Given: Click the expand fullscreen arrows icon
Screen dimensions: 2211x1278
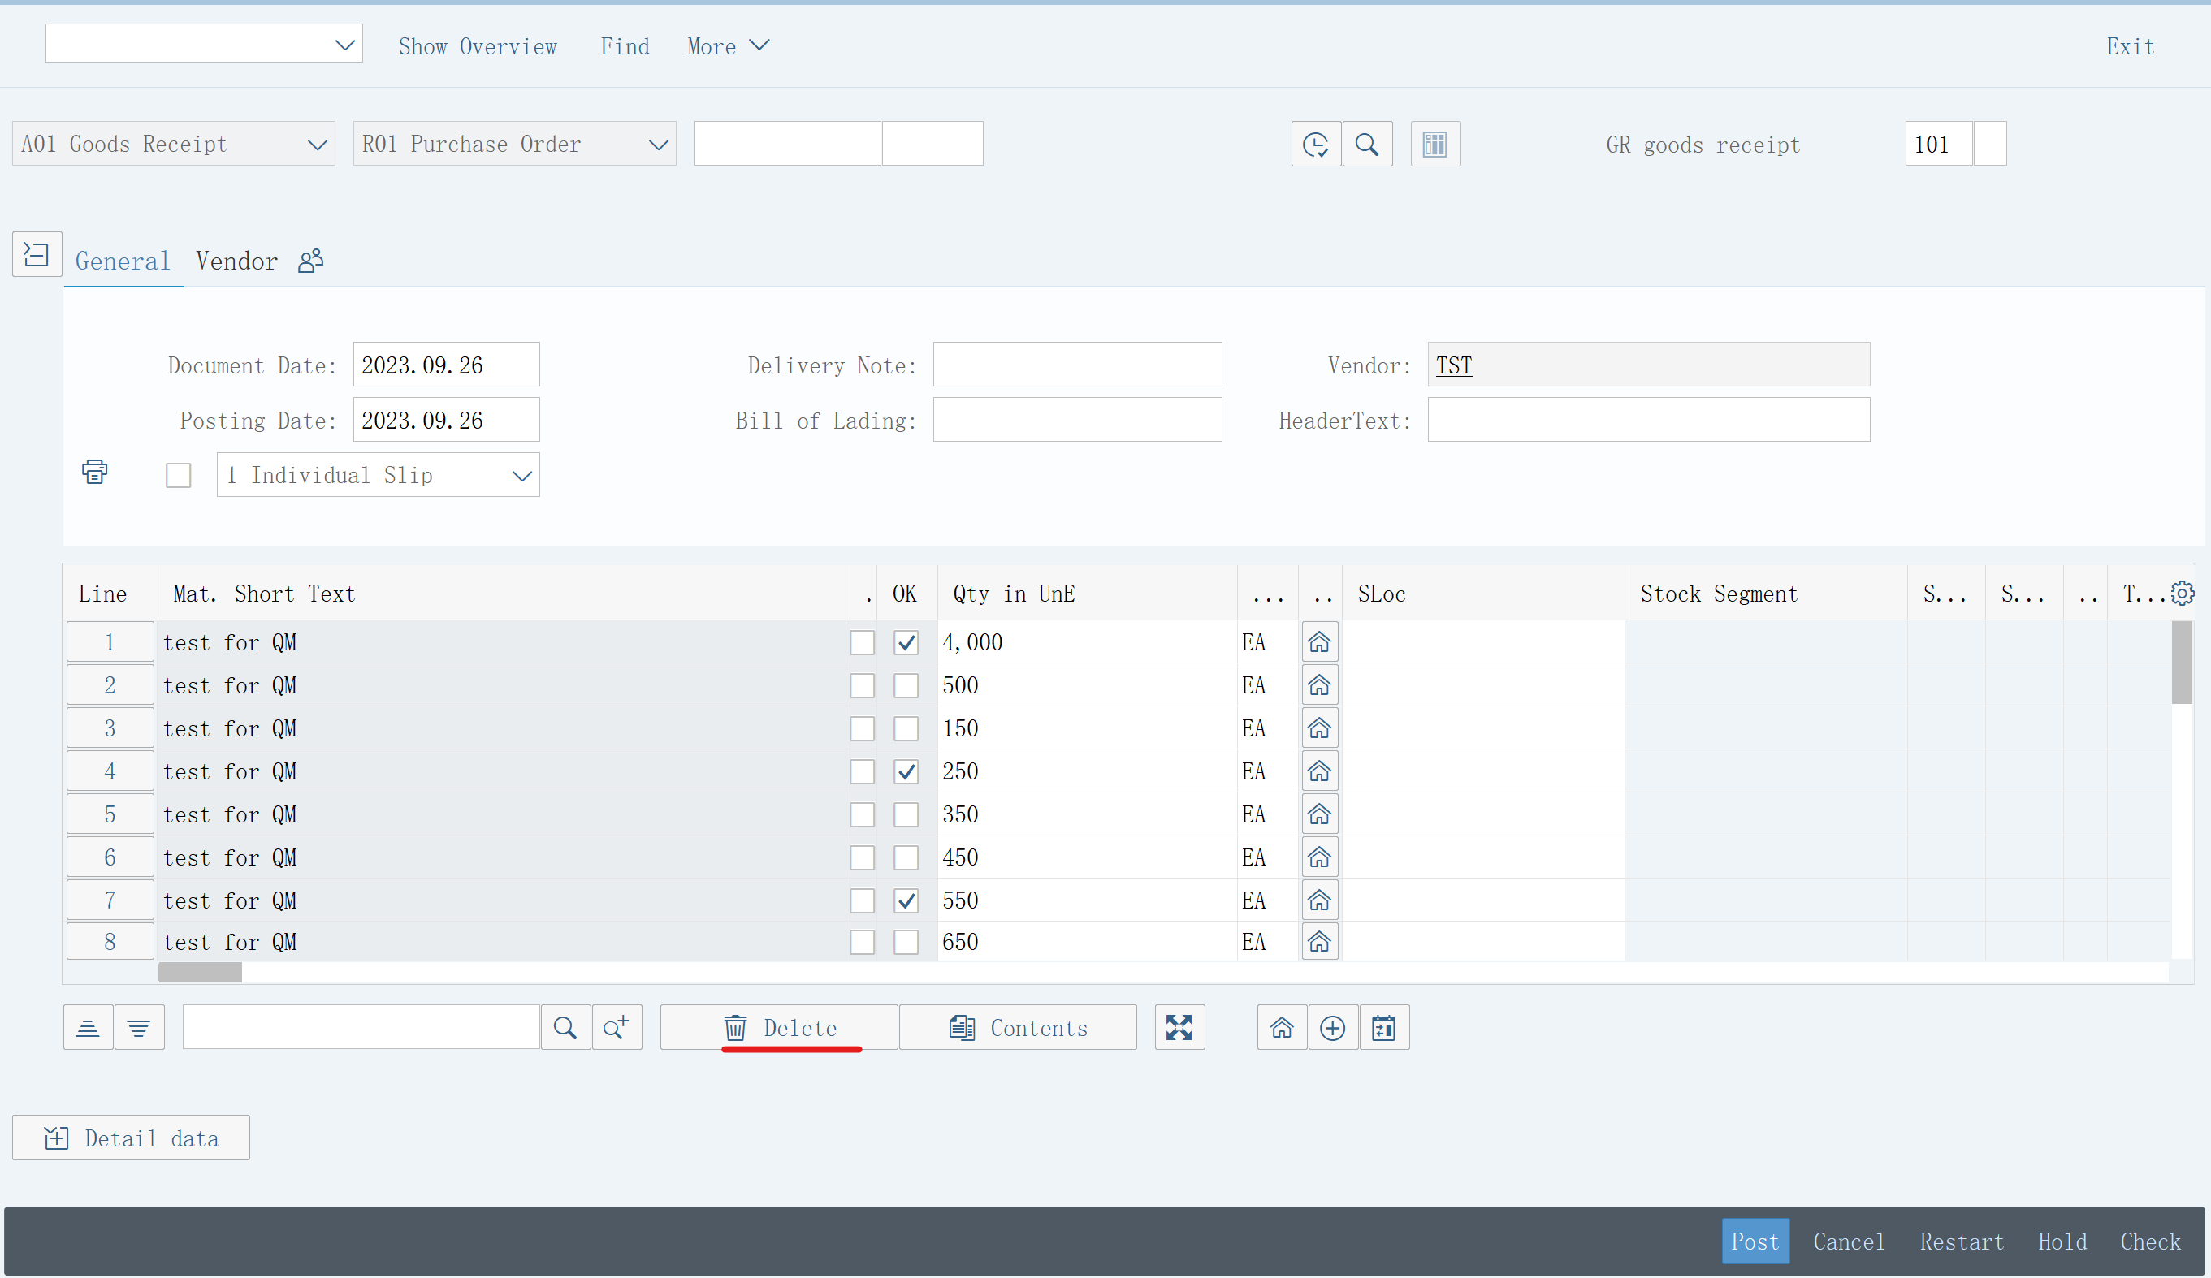Looking at the screenshot, I should tap(1179, 1027).
